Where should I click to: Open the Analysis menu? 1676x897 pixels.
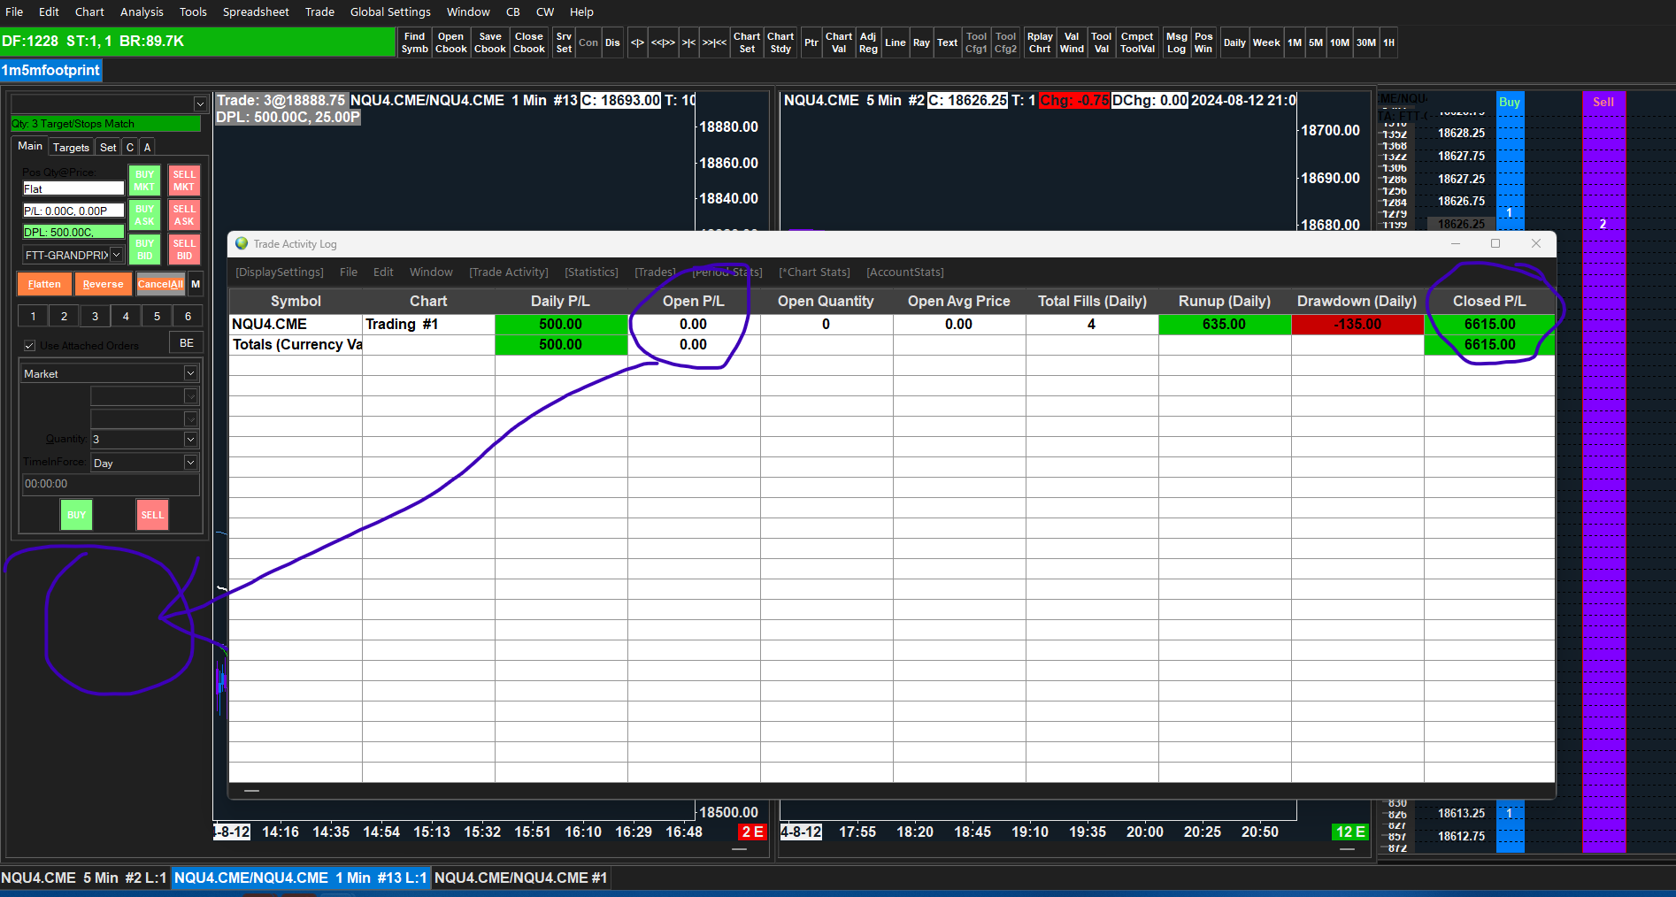[x=142, y=11]
